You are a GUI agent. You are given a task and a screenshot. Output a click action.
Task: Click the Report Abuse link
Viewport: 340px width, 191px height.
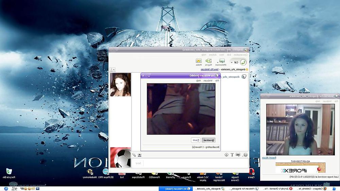pyautogui.click(x=269, y=158)
